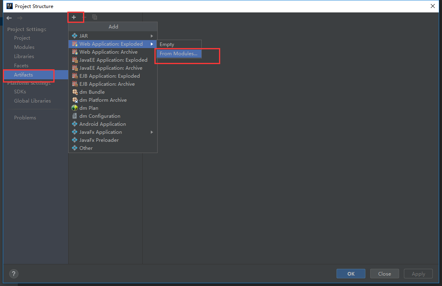Image resolution: width=442 pixels, height=286 pixels.
Task: Select dm Plan menu entry
Action: click(x=113, y=108)
